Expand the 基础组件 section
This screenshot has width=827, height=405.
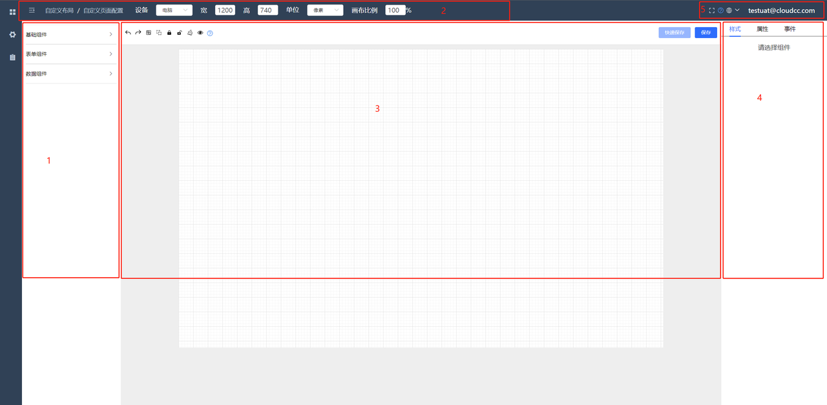[70, 34]
